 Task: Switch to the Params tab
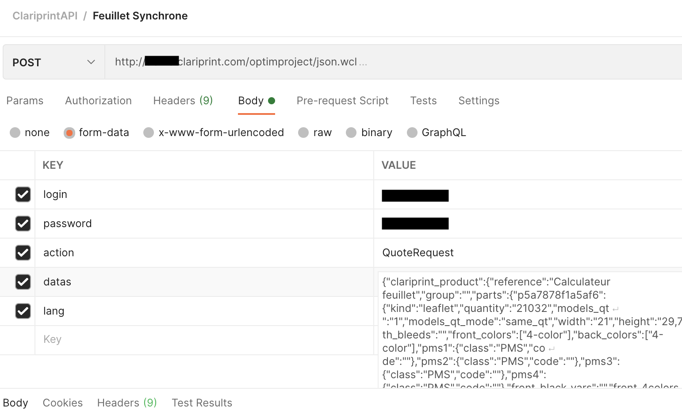[25, 101]
